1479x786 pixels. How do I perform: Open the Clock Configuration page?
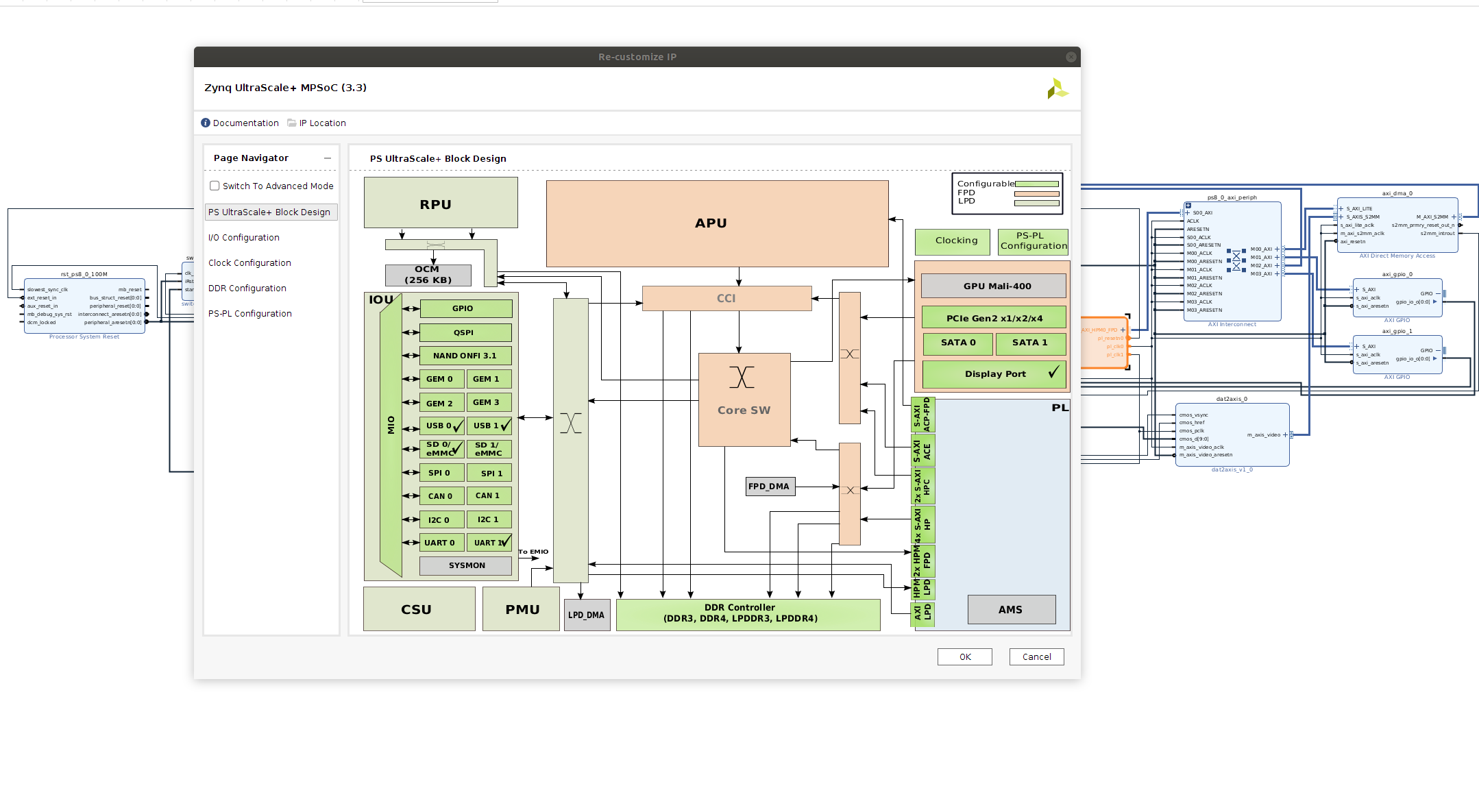(x=249, y=262)
